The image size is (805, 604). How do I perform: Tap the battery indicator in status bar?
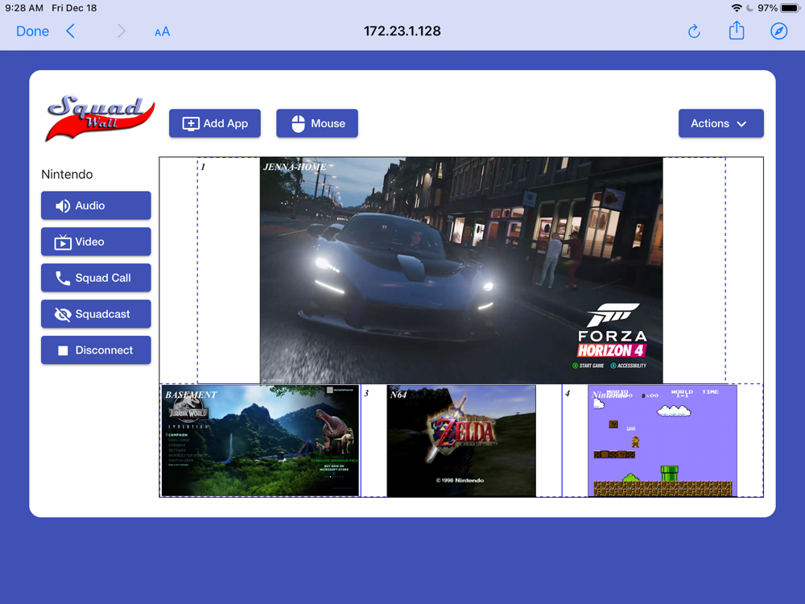[790, 8]
